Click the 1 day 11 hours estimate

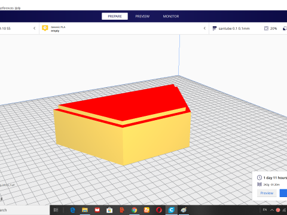tap(275, 178)
